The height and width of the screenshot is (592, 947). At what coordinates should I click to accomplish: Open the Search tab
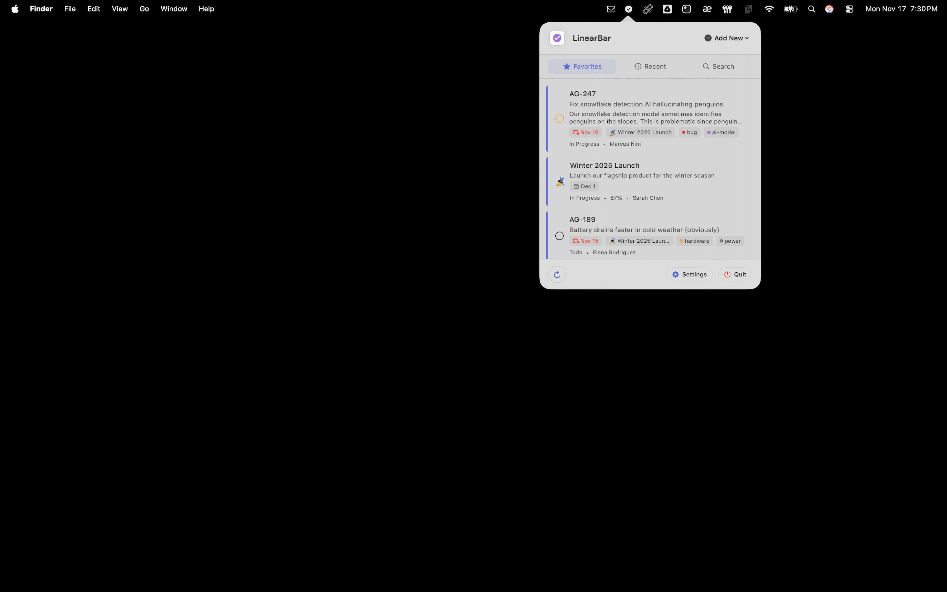(x=718, y=66)
